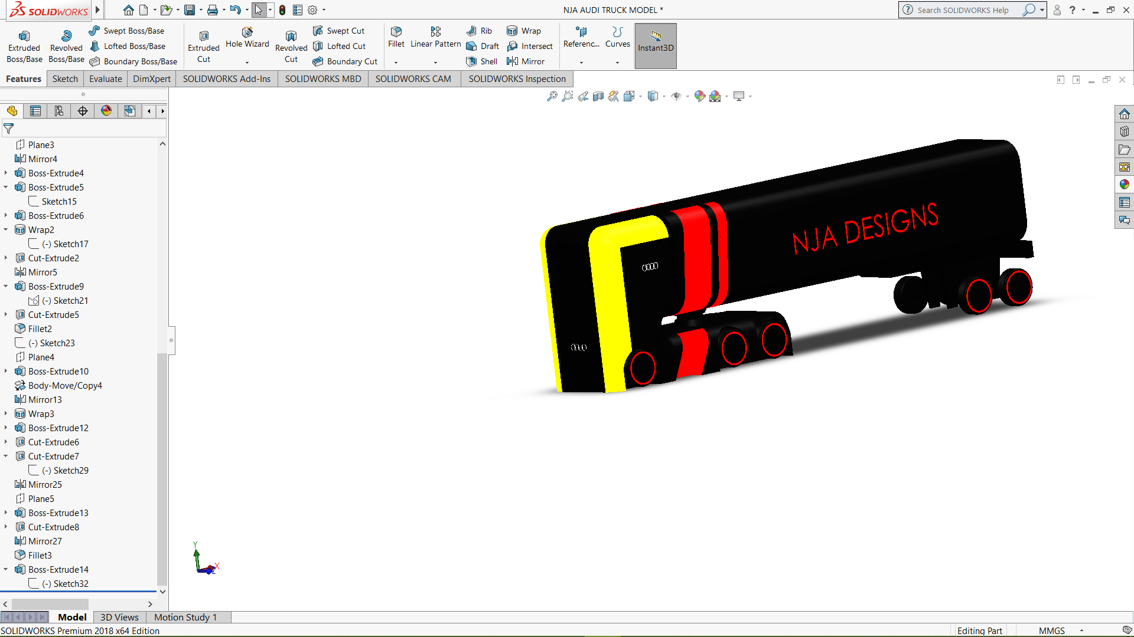
Task: Open View Settings monitor icon
Action: click(x=739, y=96)
